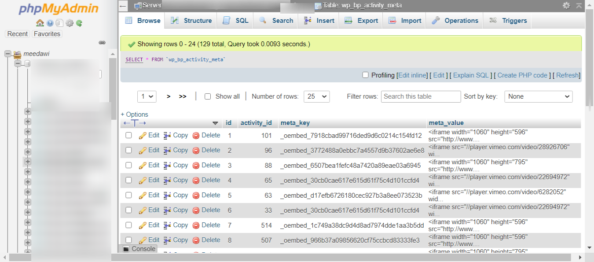Switch to the Structure tab

[191, 21]
